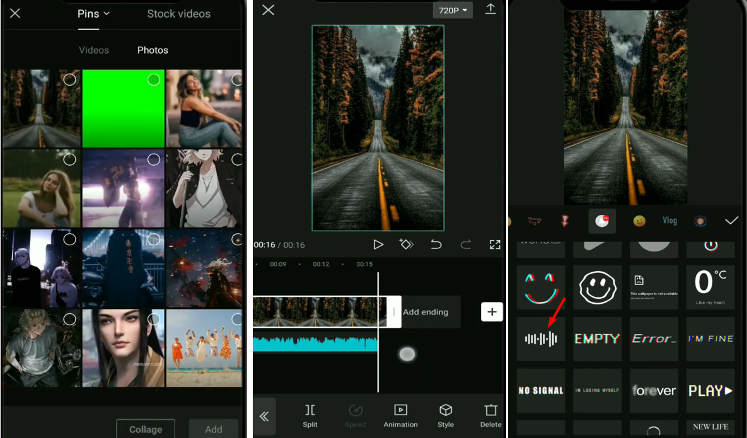Viewport: 747px width, 438px height.
Task: Add the audio waveform sticker
Action: (541, 339)
